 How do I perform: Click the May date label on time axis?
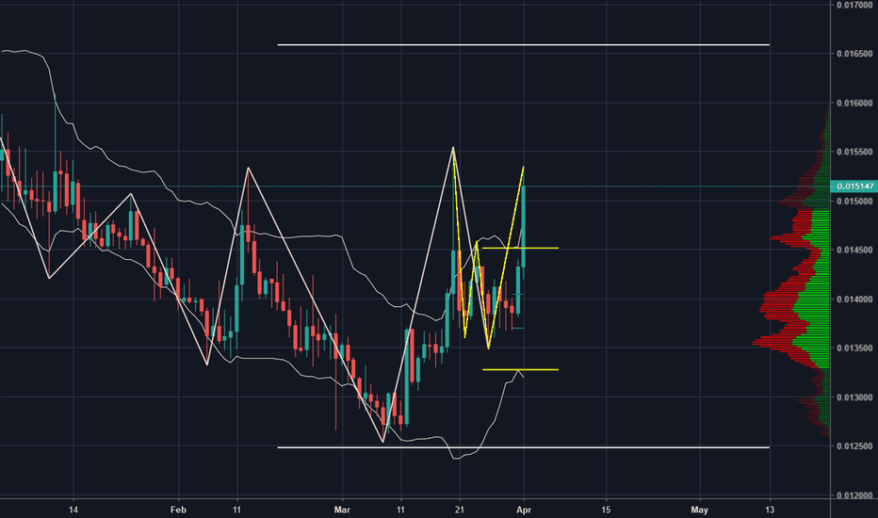click(699, 510)
